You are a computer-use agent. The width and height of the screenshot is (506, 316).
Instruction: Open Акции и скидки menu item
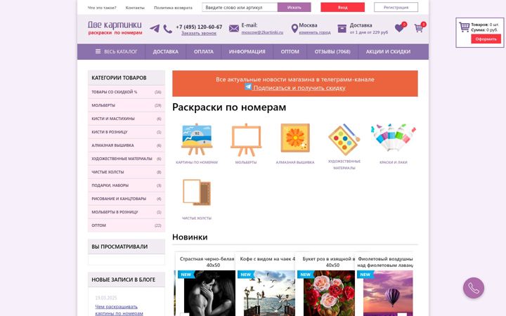tap(388, 51)
